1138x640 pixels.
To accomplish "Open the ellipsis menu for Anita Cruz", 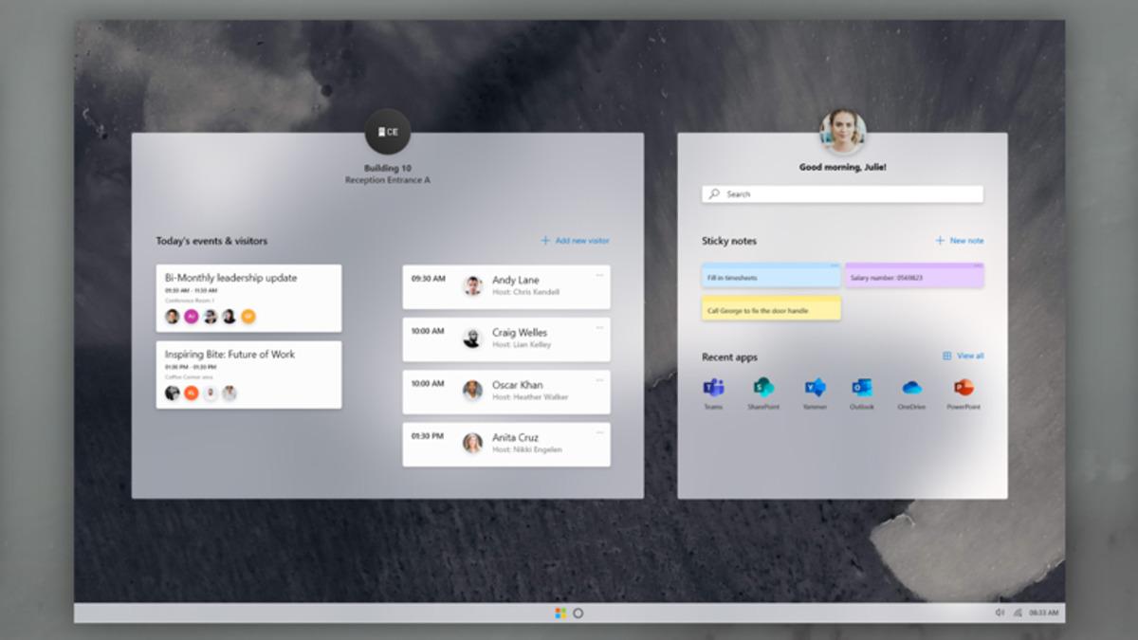I will [x=599, y=432].
